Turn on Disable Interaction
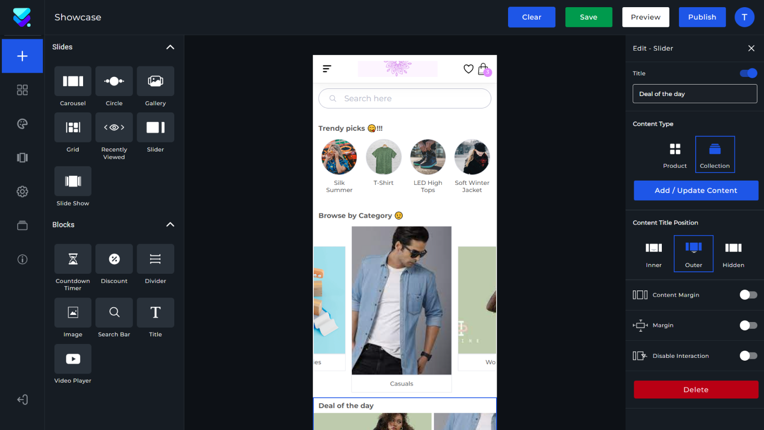The height and width of the screenshot is (430, 764). pos(748,355)
